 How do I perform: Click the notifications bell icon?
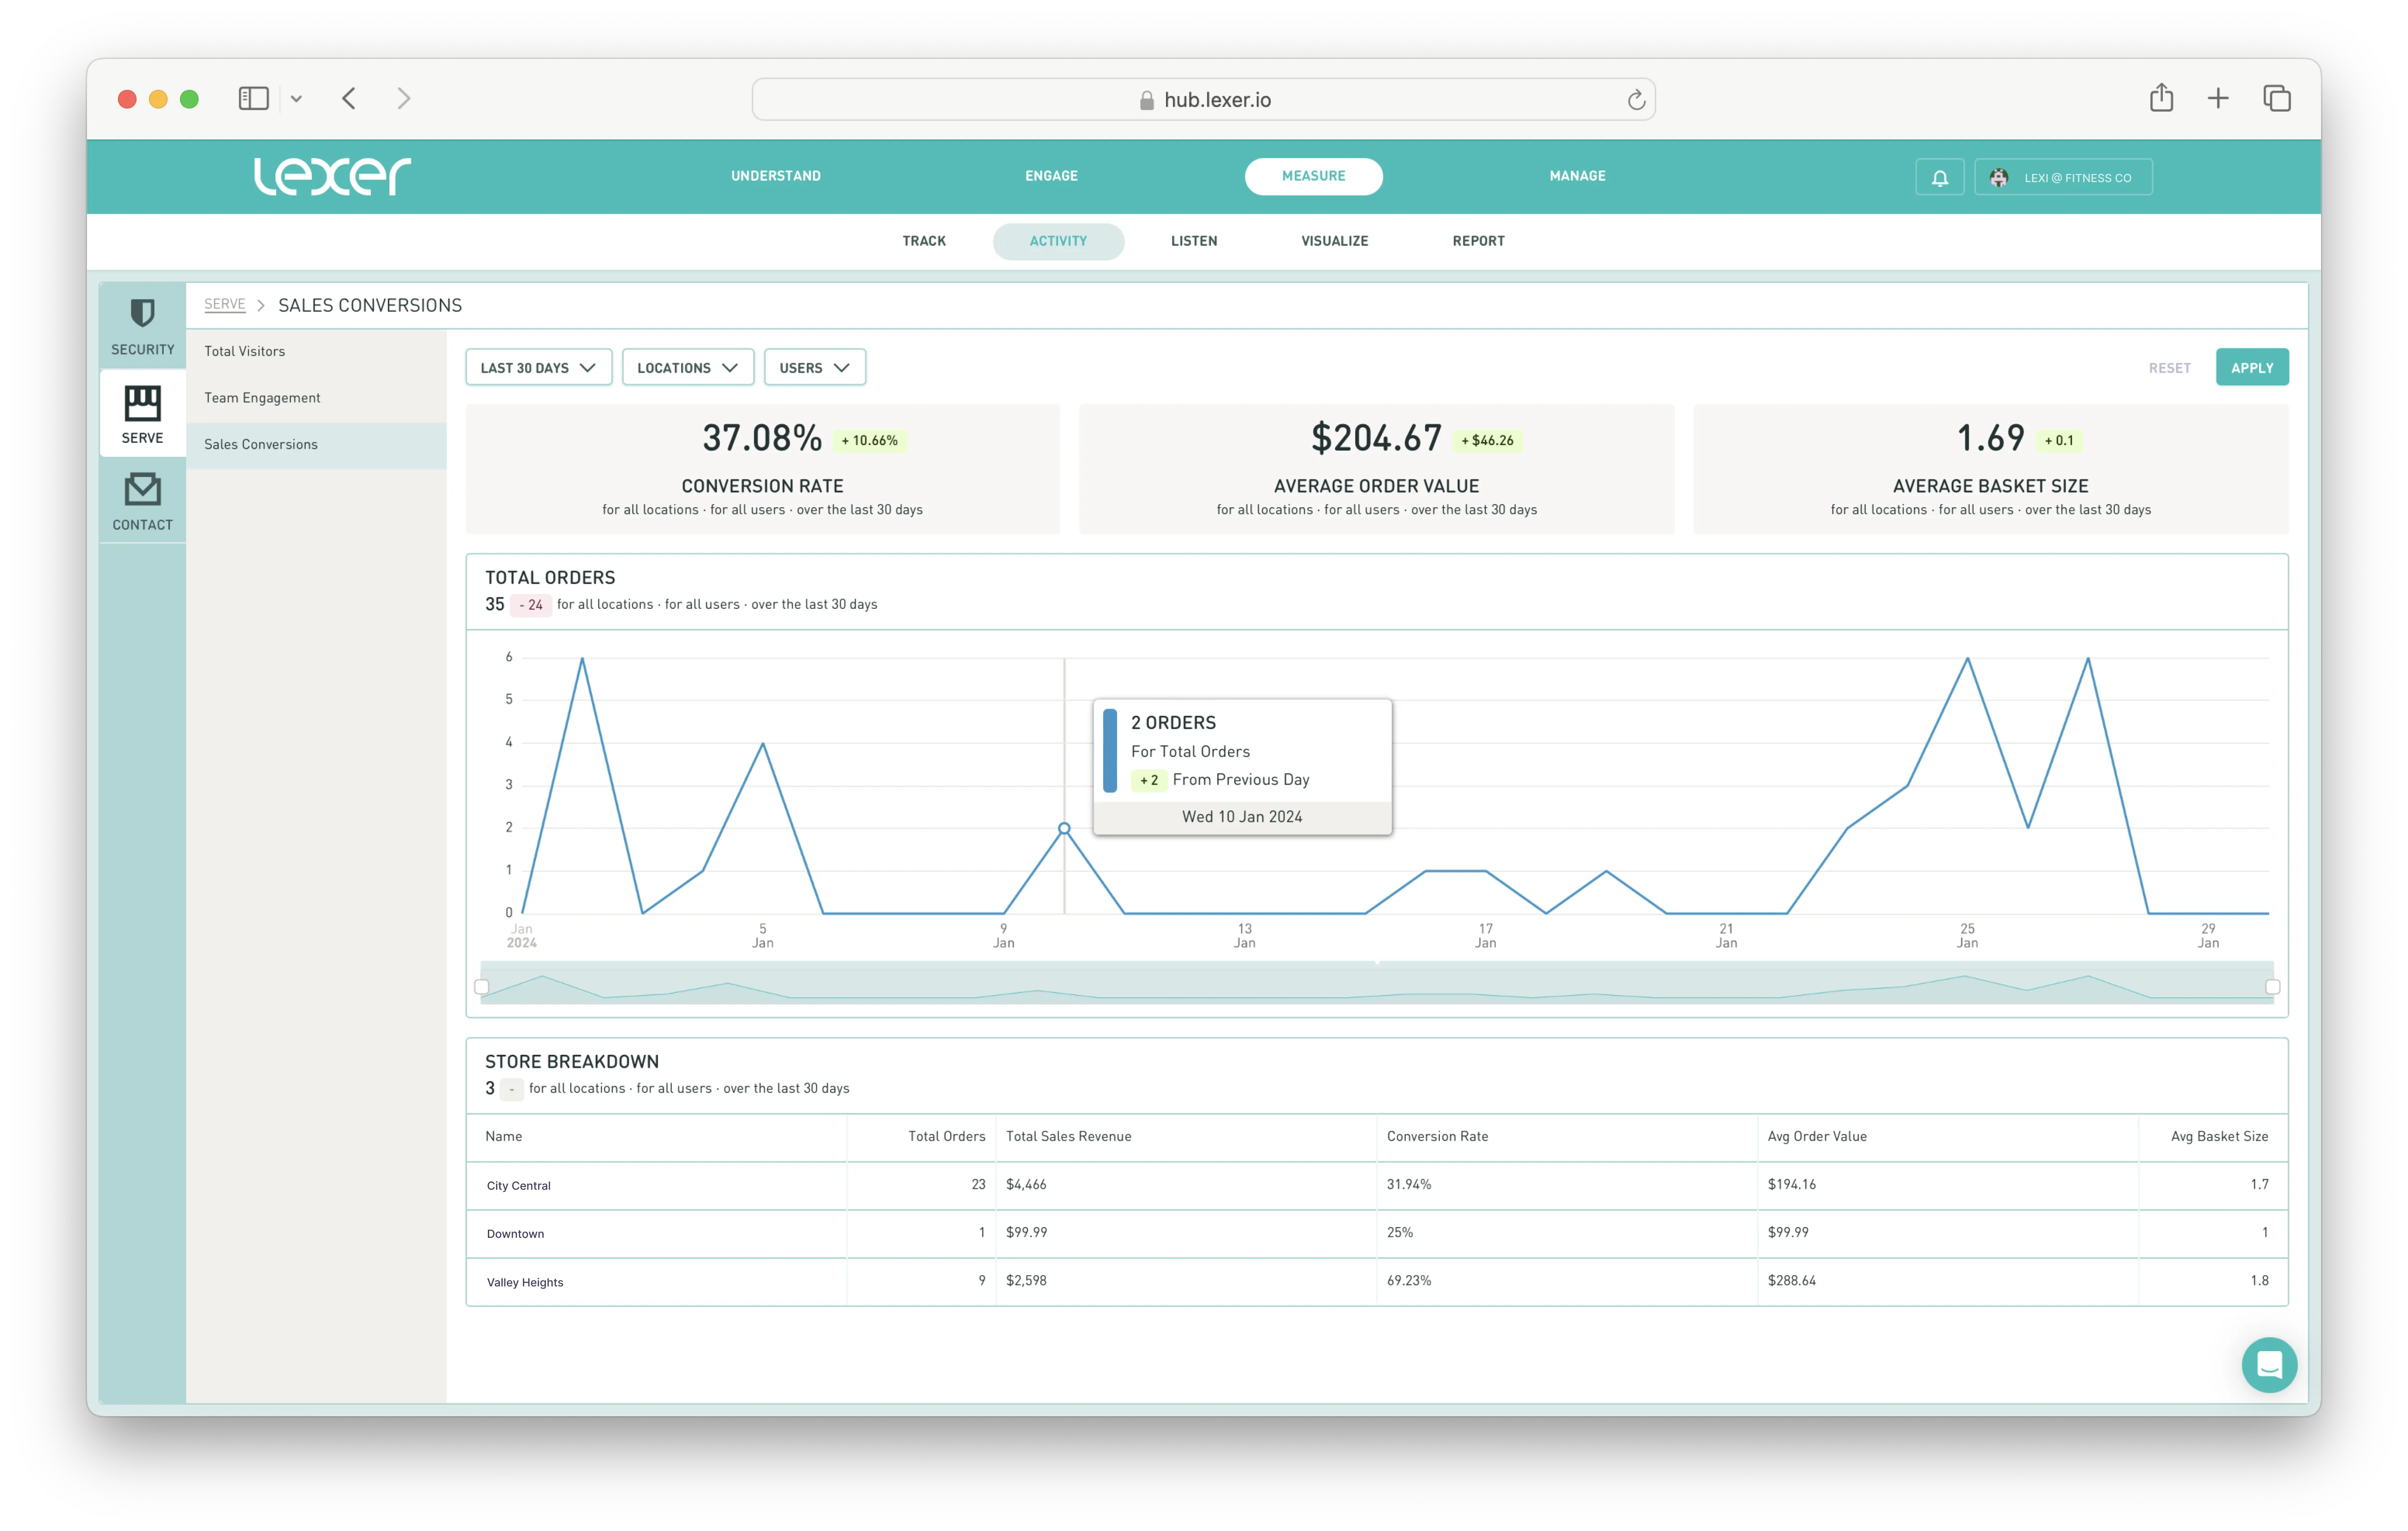point(1939,177)
